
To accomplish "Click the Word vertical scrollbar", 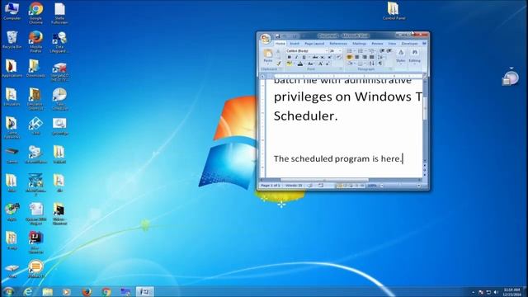I will point(425,121).
